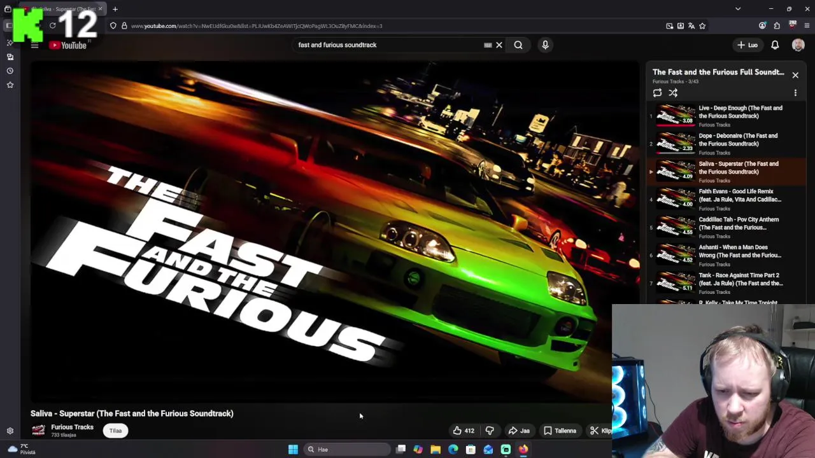The width and height of the screenshot is (815, 458).
Task: Toggle shuffle playlist
Action: click(673, 93)
